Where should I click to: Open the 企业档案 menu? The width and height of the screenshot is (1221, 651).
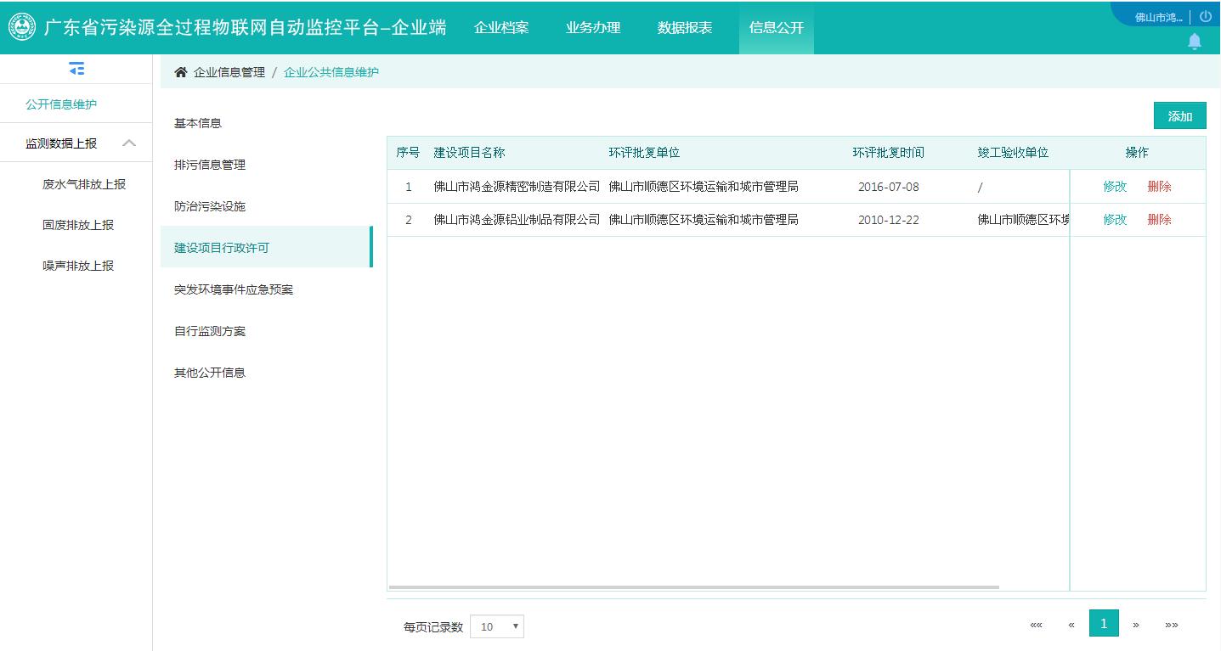pyautogui.click(x=501, y=28)
